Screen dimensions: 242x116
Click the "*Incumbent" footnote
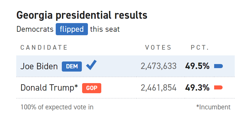click(213, 107)
